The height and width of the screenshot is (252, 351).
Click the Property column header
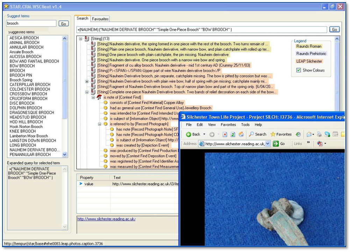[x=87, y=178]
